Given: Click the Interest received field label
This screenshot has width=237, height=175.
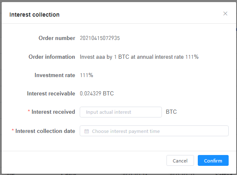Looking at the screenshot, I should click(53, 112).
